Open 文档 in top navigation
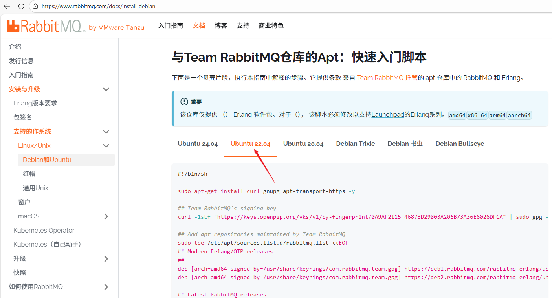The image size is (552, 298). [x=199, y=25]
